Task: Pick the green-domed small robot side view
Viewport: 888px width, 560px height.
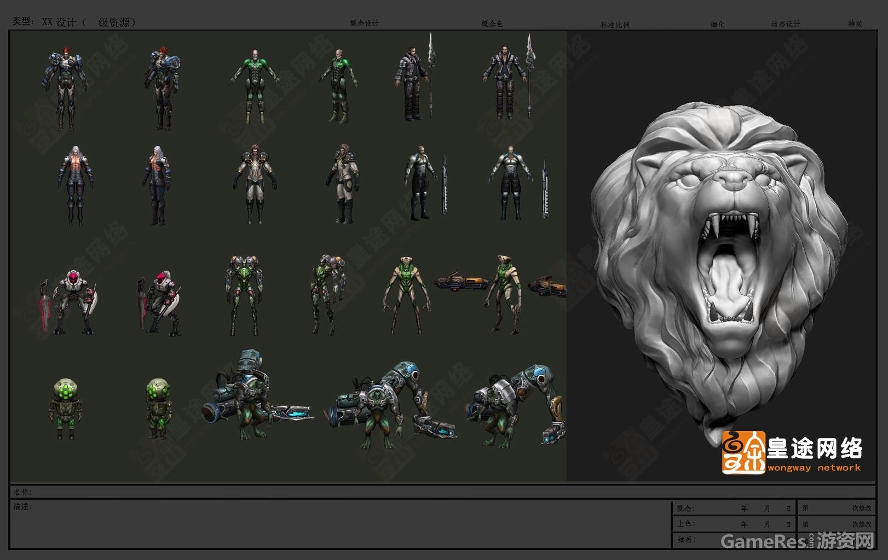Action: (159, 409)
